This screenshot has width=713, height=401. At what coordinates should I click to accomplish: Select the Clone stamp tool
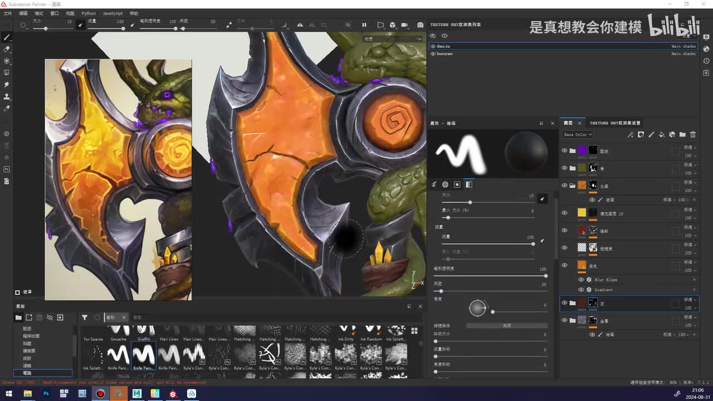click(x=7, y=96)
